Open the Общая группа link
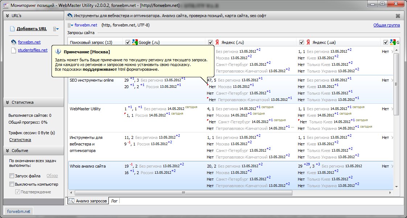 (386, 25)
